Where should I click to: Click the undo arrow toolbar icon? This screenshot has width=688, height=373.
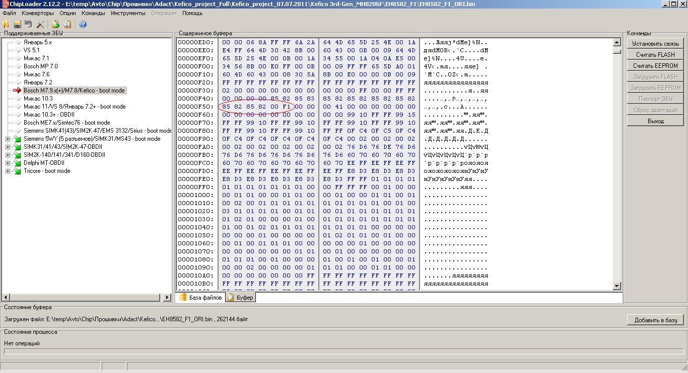click(28, 24)
